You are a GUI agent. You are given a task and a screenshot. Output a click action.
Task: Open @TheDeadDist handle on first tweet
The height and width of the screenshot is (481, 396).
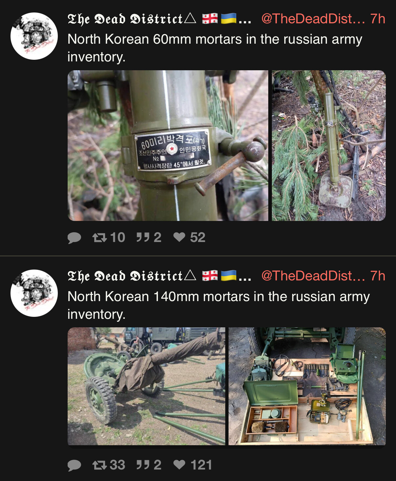point(313,19)
